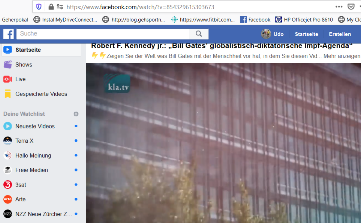Click the kla.tv logo in the video
361x223 pixels.
[117, 83]
